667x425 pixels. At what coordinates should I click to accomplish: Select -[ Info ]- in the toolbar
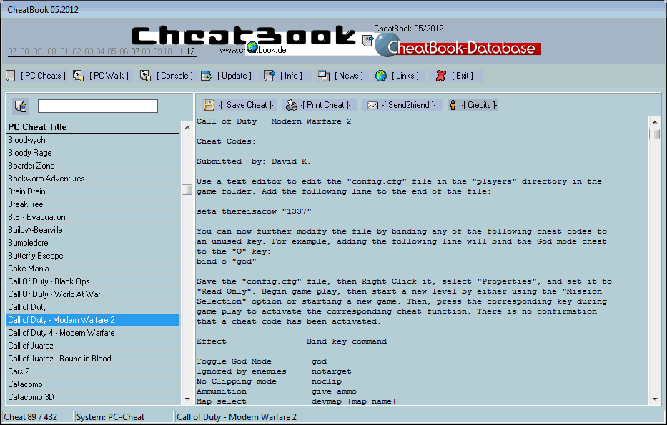292,76
